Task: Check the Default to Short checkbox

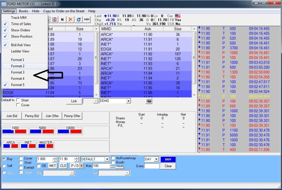Action: tap(18, 100)
